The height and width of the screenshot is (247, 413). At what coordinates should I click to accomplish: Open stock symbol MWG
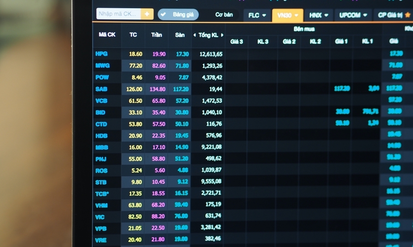(x=102, y=65)
